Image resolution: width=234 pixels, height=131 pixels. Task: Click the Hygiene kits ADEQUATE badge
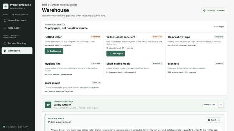96,63
